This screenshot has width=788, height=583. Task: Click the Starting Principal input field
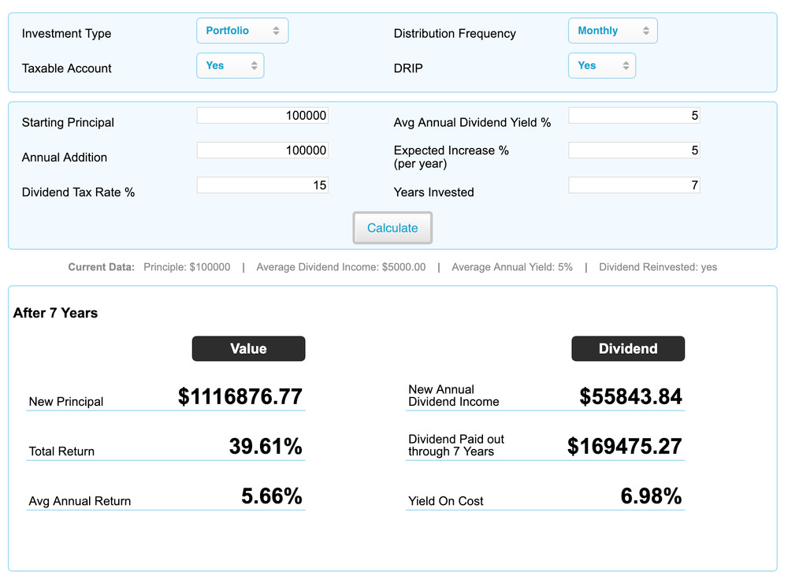pyautogui.click(x=262, y=116)
